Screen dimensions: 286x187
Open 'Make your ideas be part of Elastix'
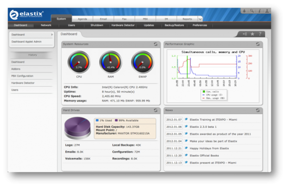[214, 141]
